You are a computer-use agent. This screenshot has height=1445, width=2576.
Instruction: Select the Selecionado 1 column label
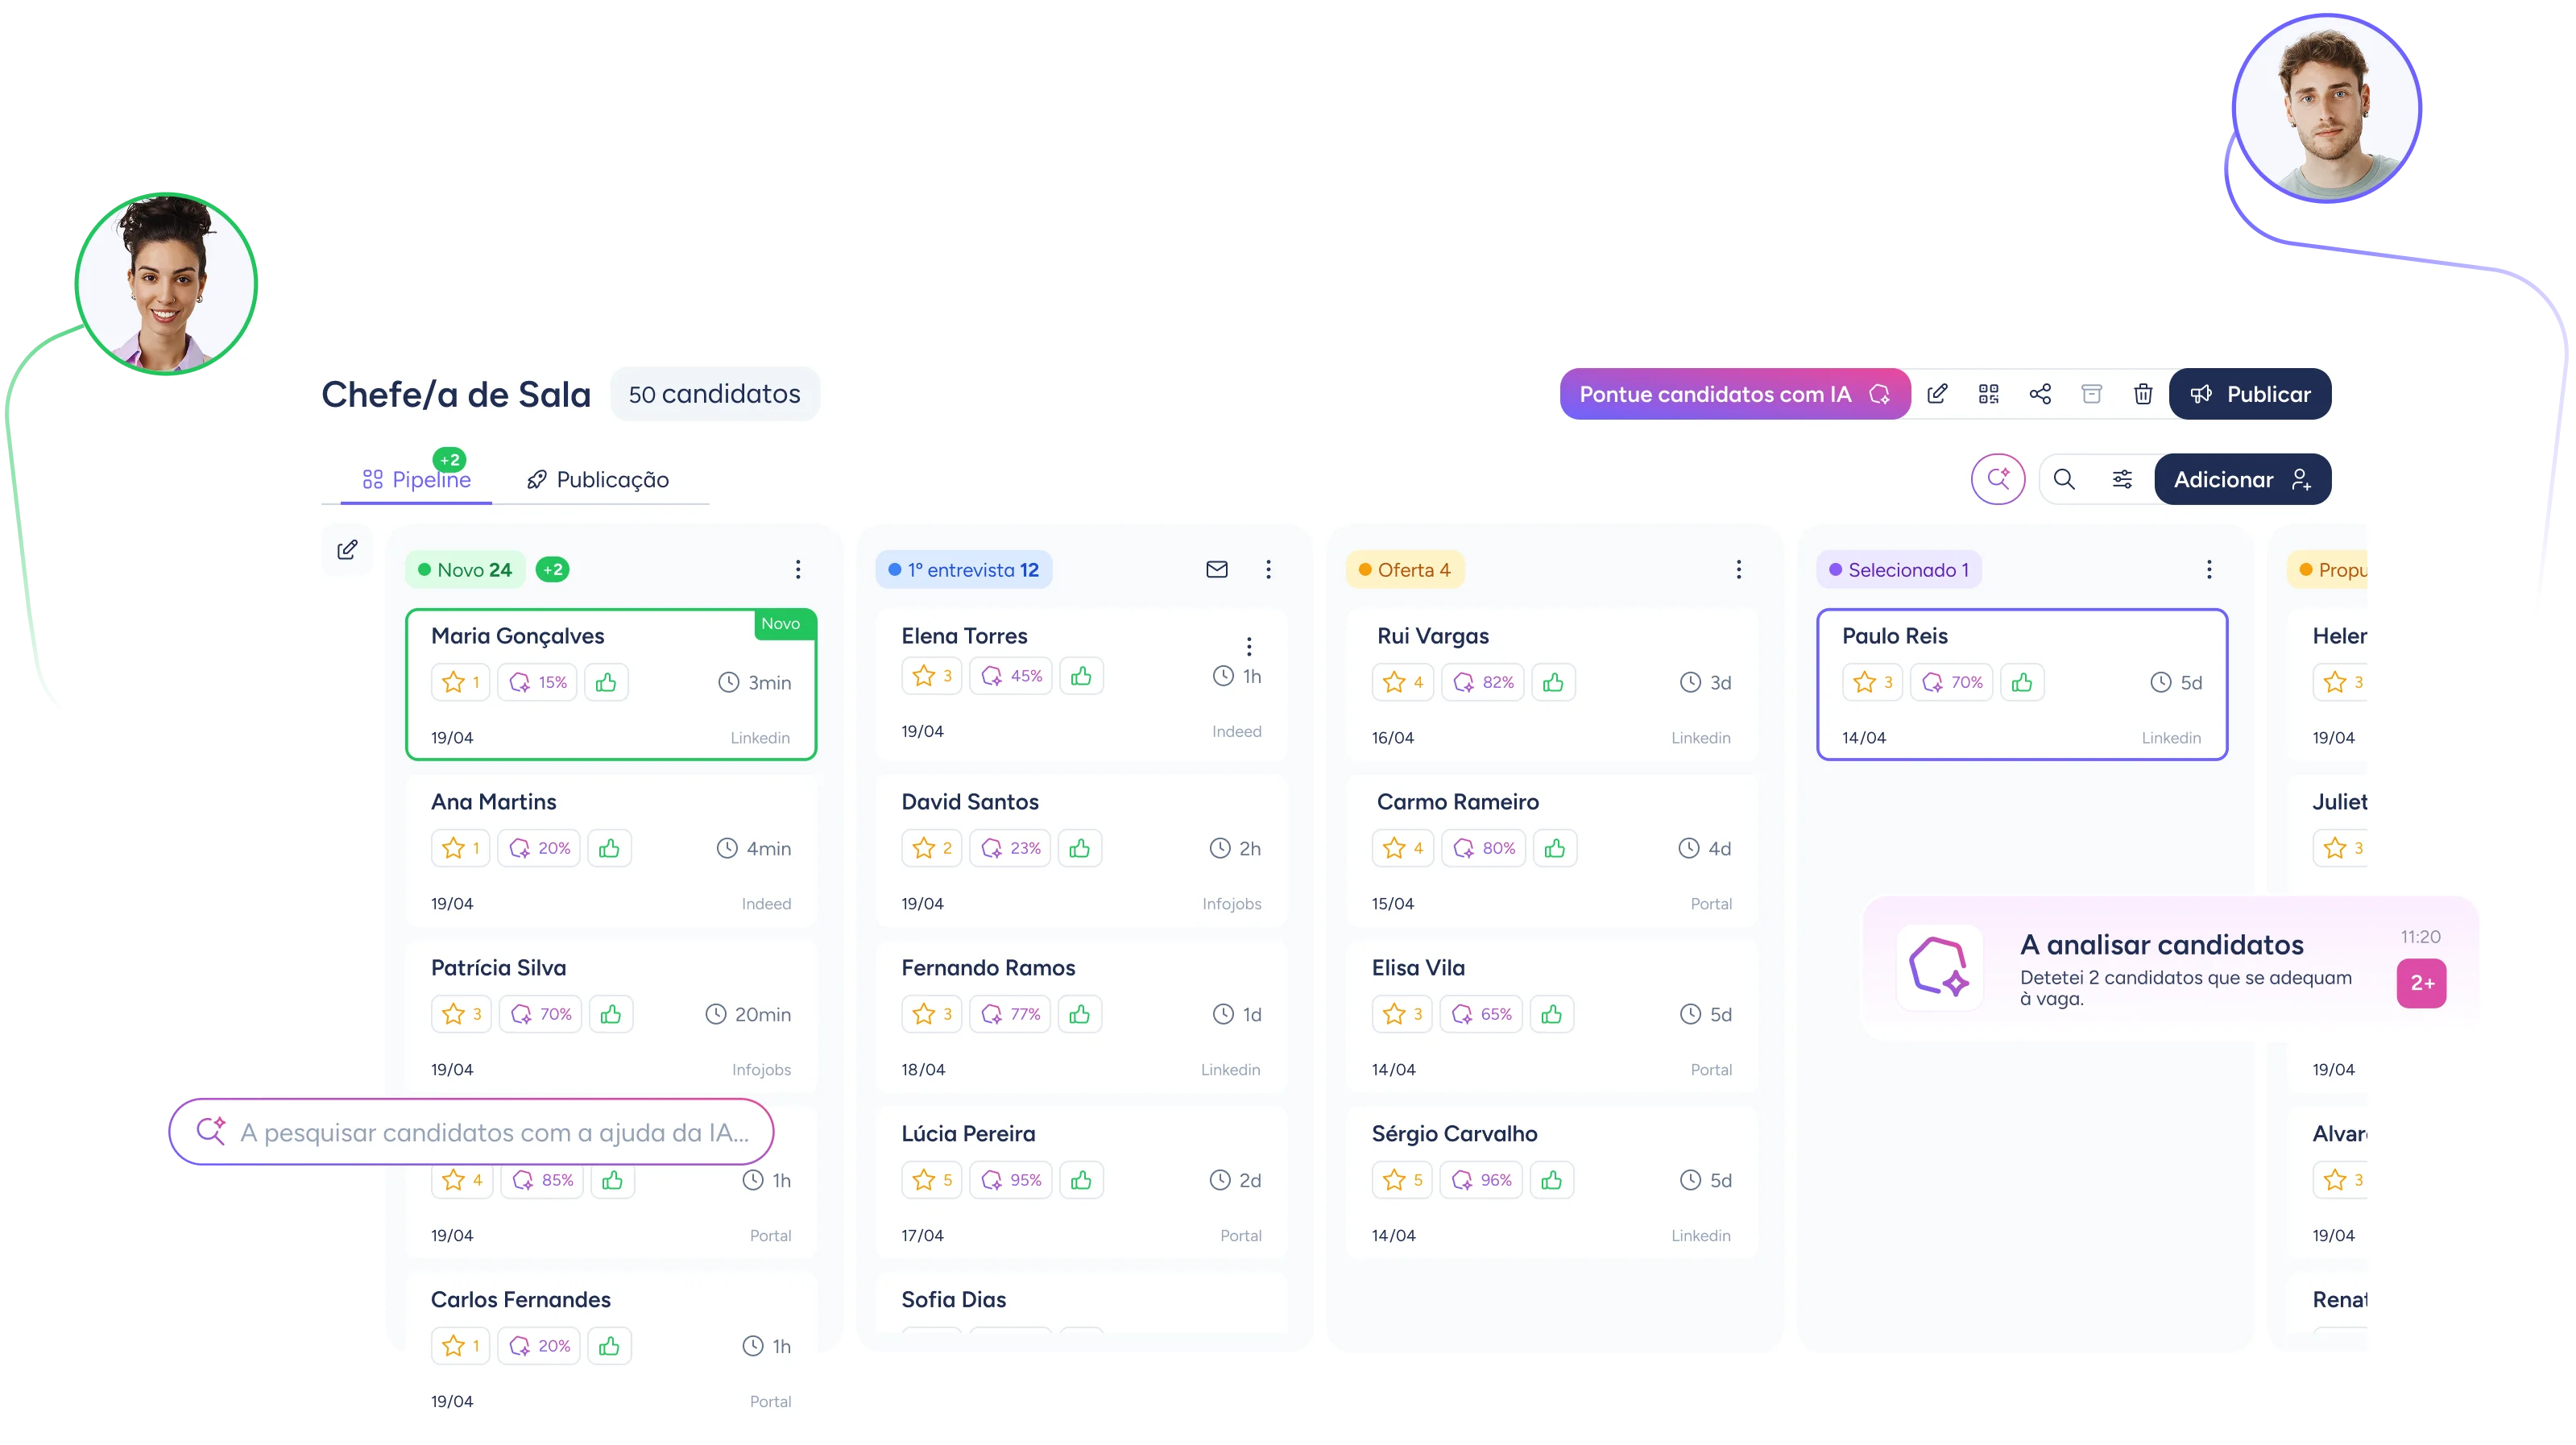point(1899,569)
